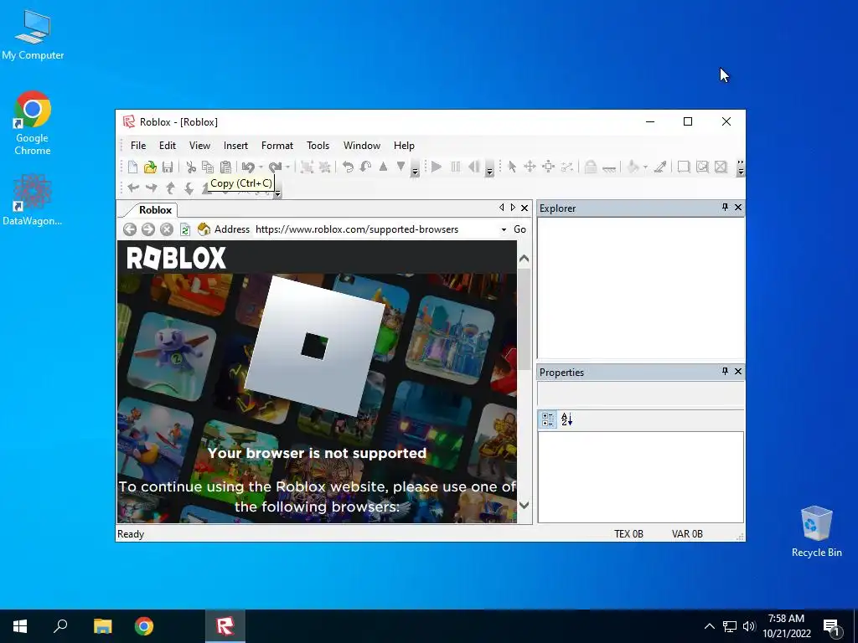Image resolution: width=858 pixels, height=643 pixels.
Task: Open the File menu
Action: [x=138, y=146]
